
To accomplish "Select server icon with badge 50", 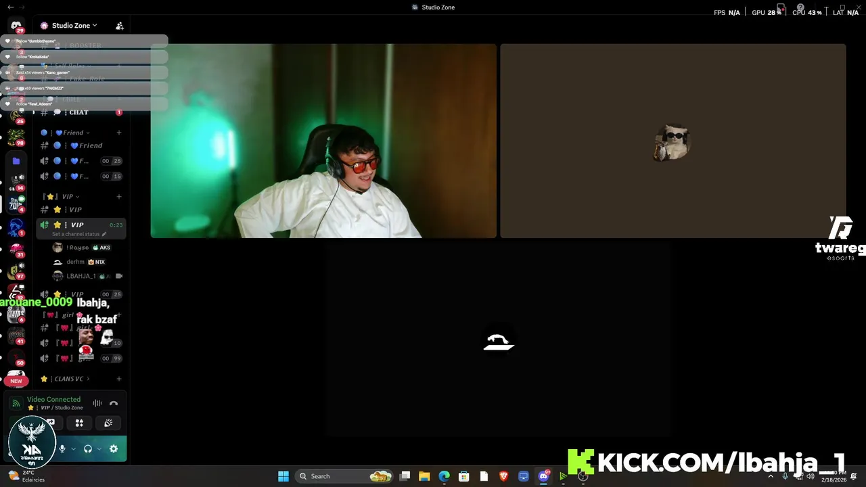I will coord(16,358).
